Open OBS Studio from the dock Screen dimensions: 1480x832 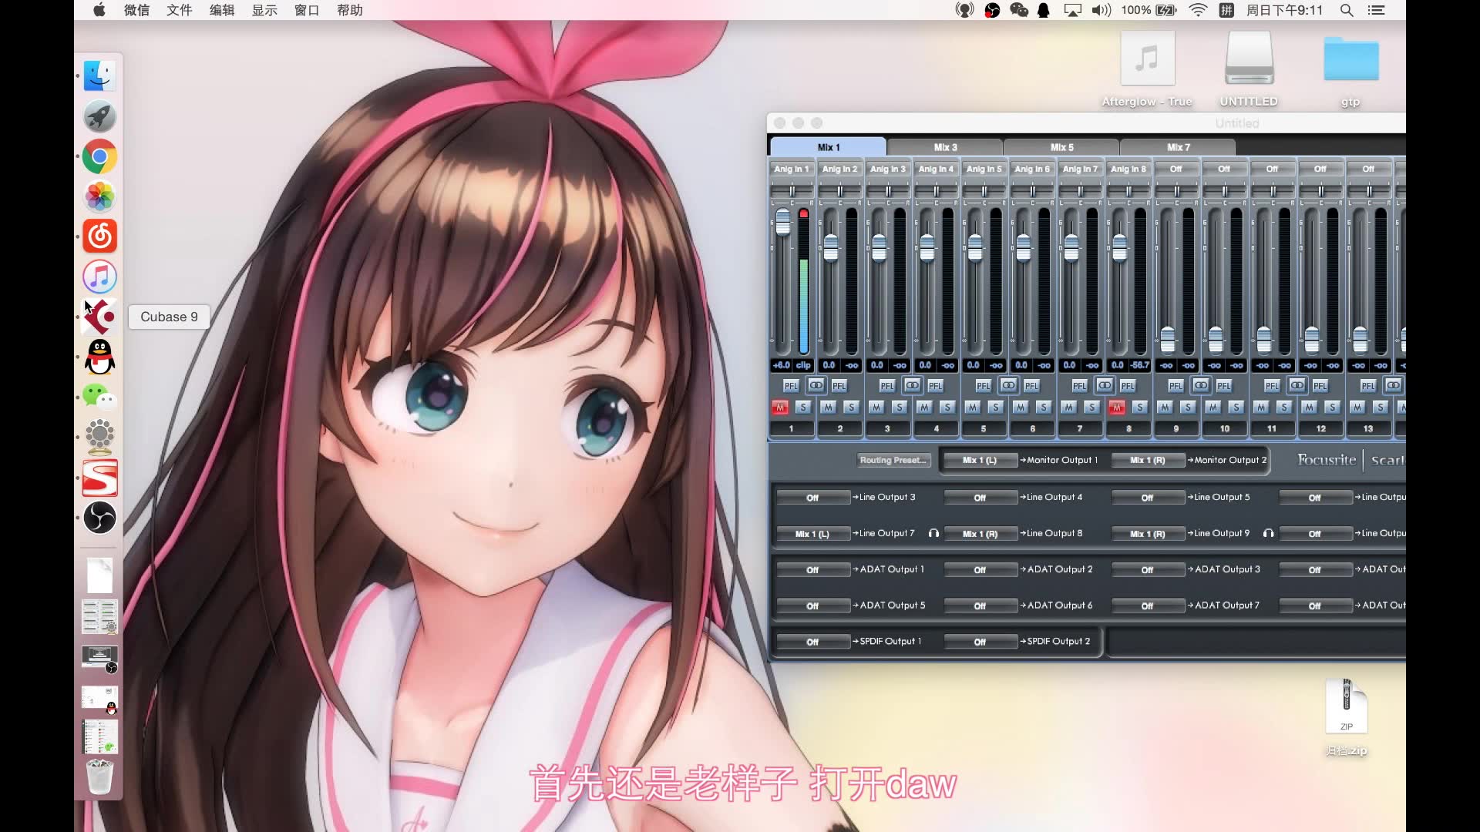coord(100,518)
